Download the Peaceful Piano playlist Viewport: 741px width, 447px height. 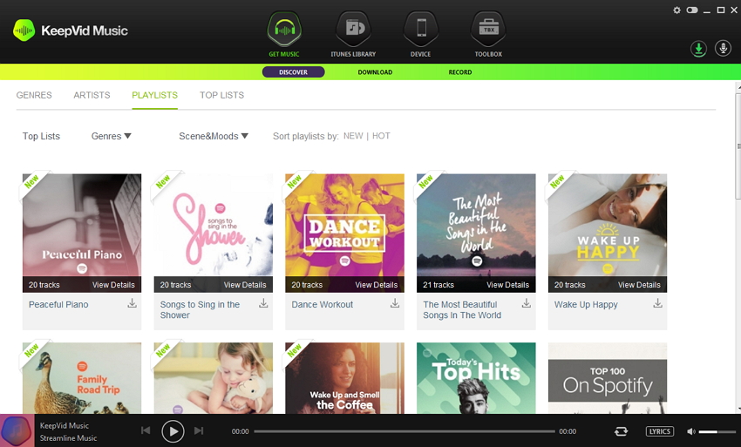pyautogui.click(x=133, y=303)
